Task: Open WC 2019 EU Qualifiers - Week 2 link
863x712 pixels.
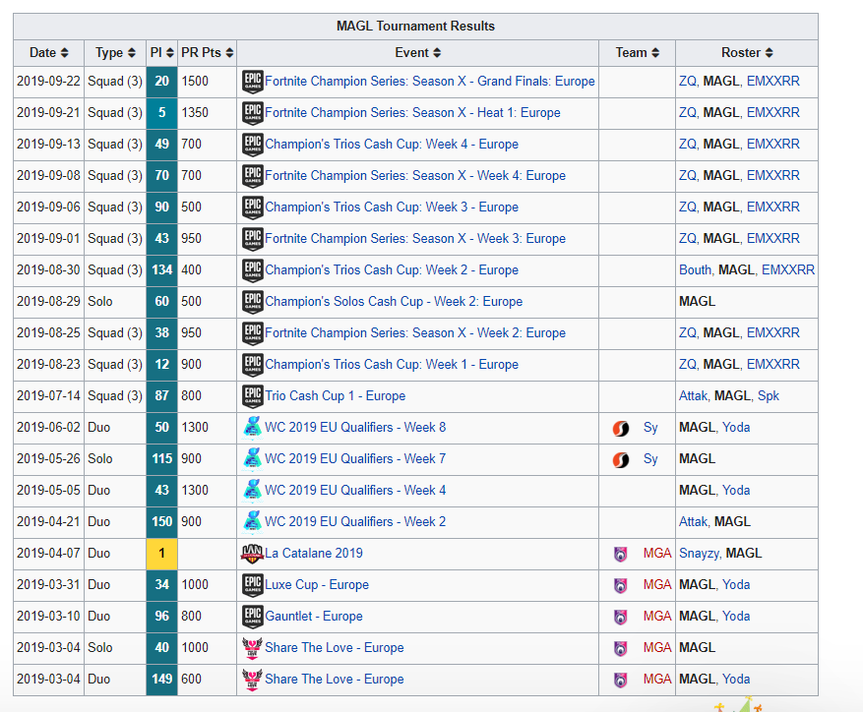Action: [355, 521]
